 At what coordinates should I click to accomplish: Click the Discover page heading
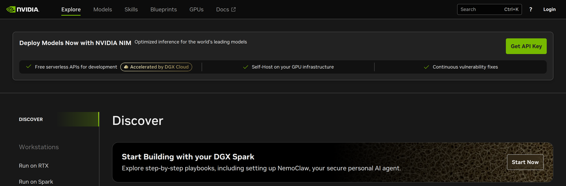(138, 120)
